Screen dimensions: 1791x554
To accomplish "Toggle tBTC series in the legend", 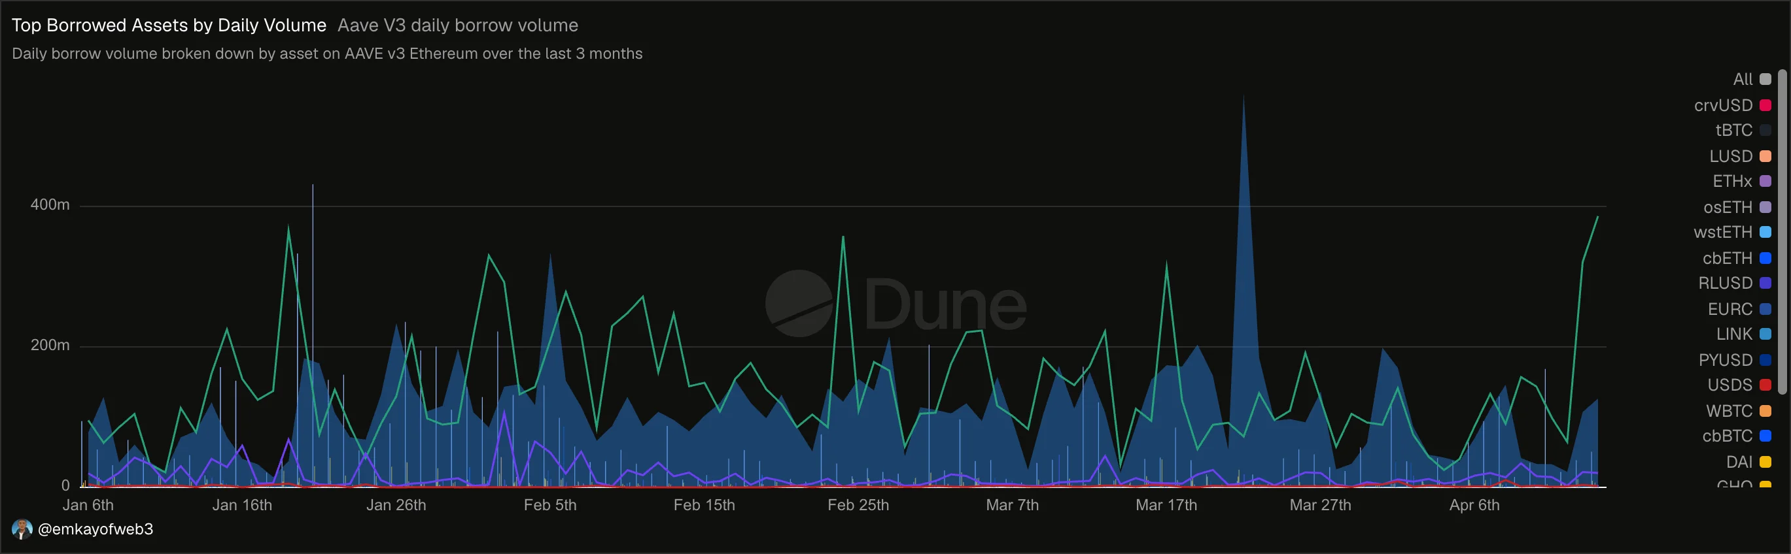I will (x=1743, y=130).
